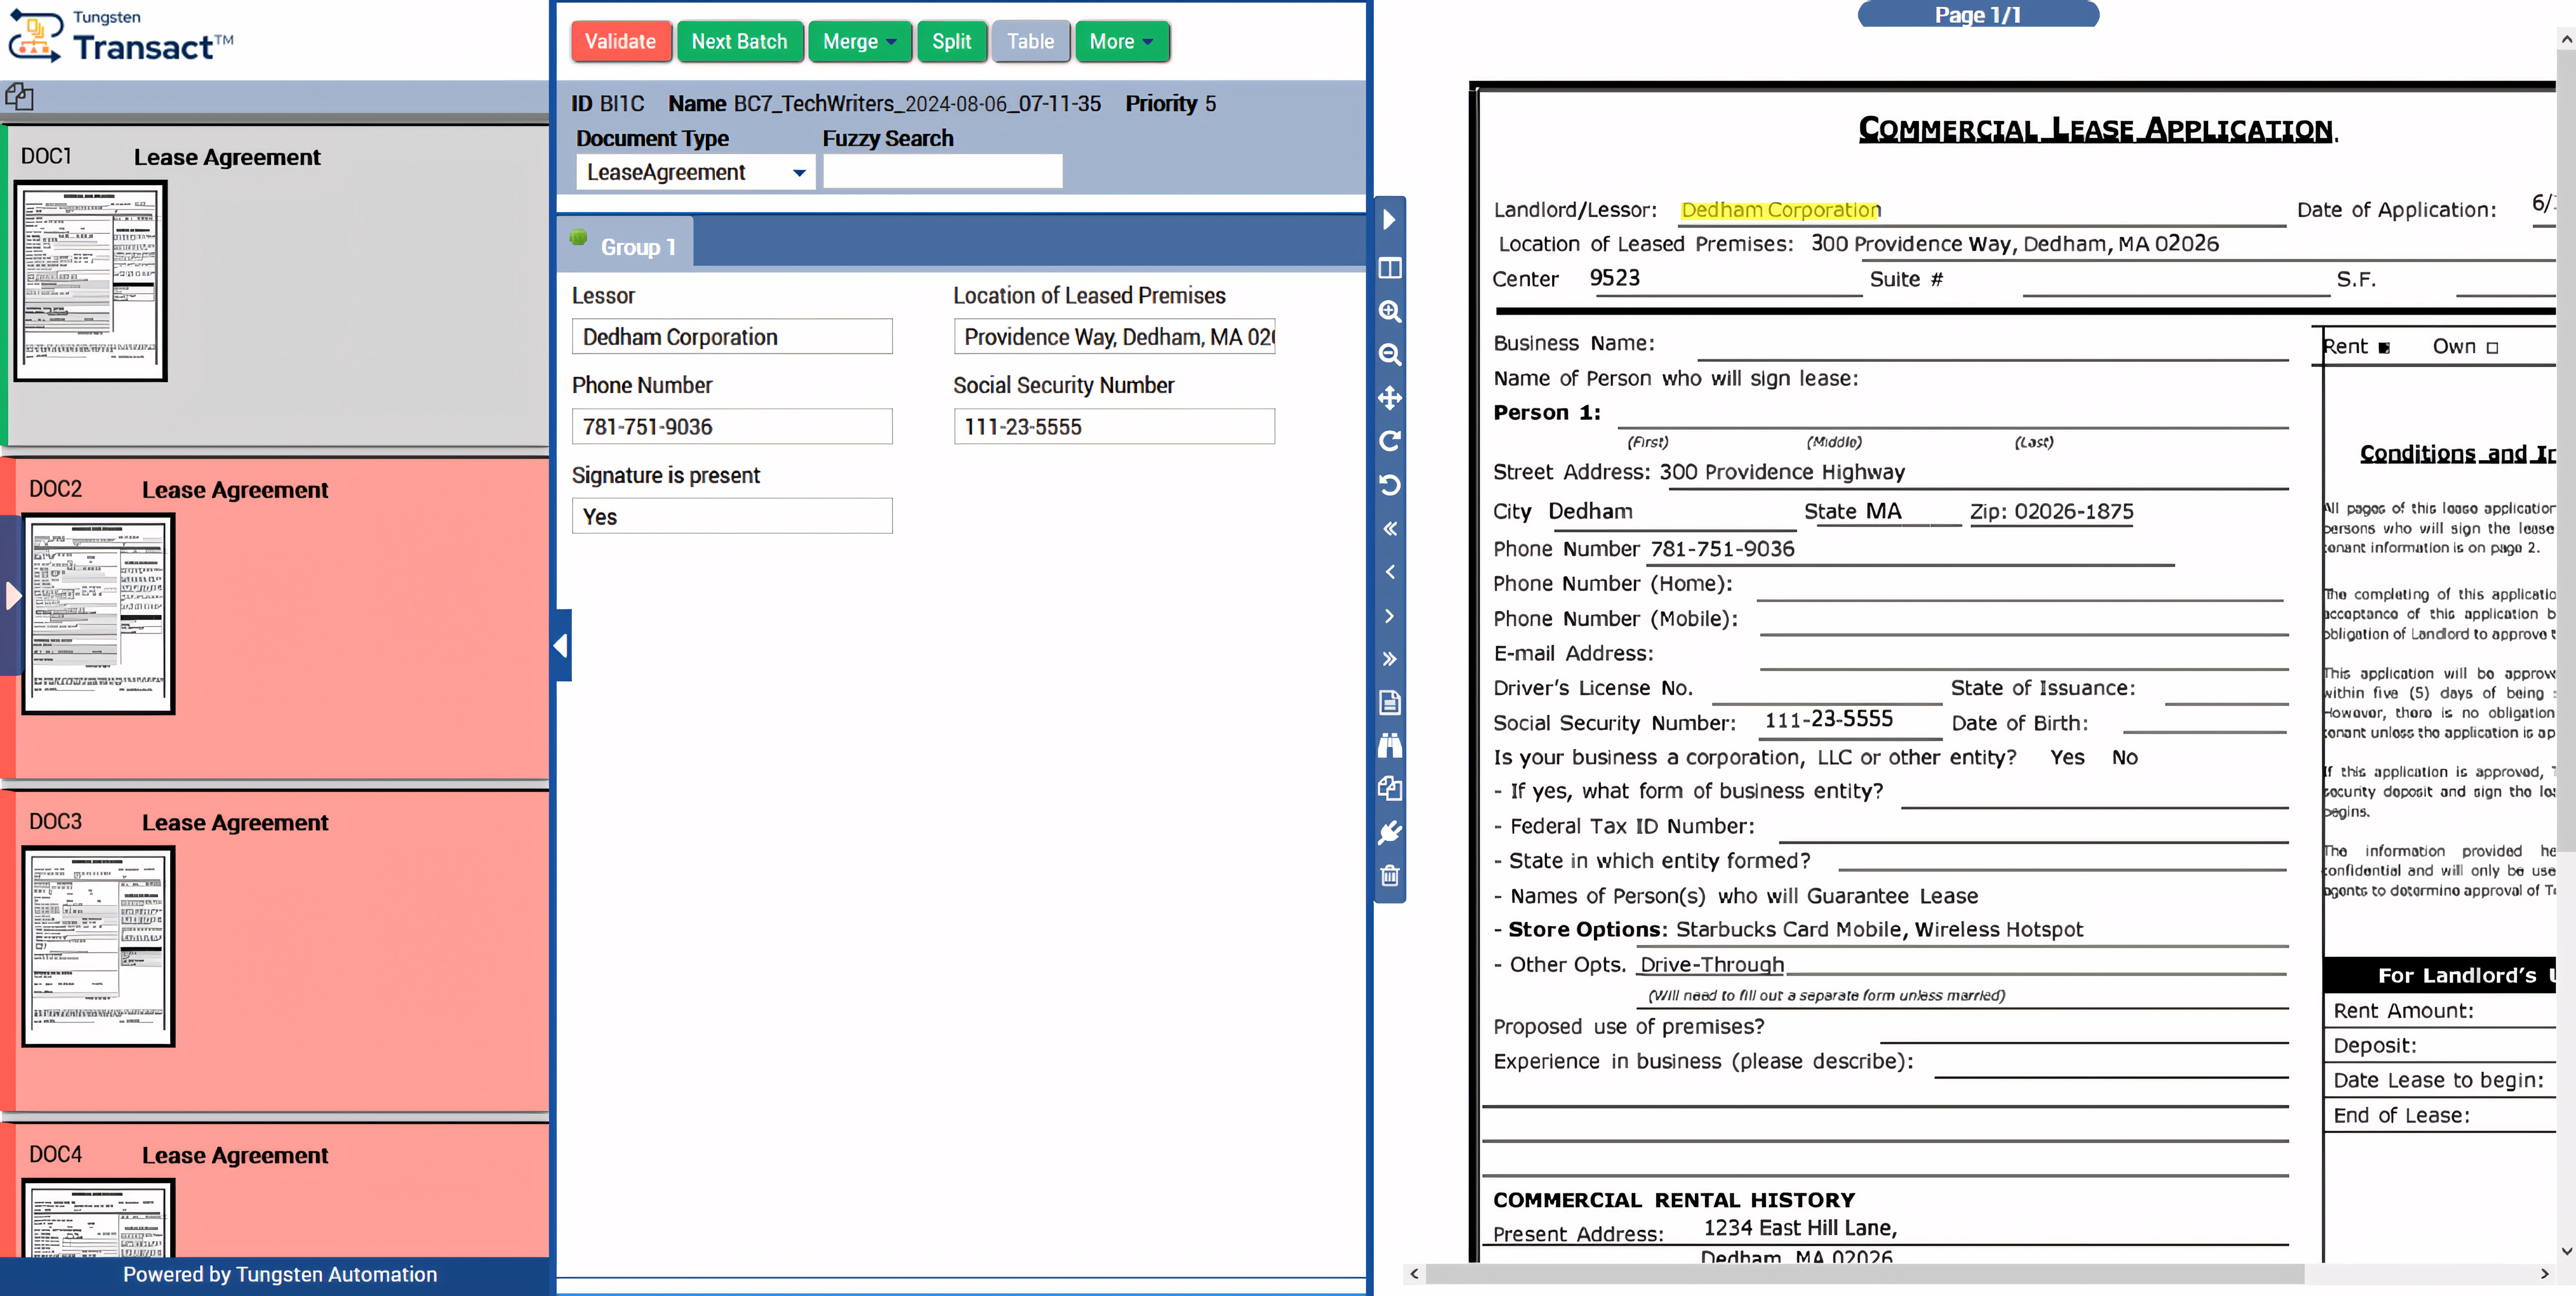Open the More options dropdown

[1122, 41]
